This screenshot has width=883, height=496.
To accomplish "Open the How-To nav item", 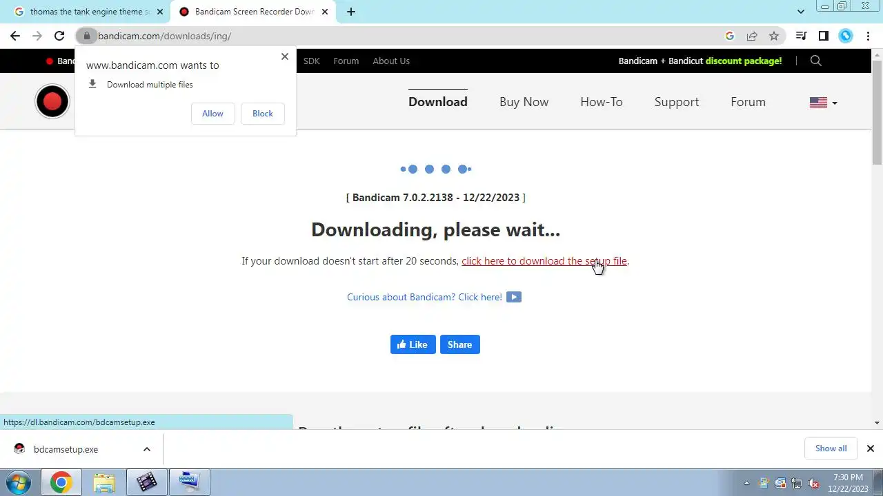I will pyautogui.click(x=602, y=102).
